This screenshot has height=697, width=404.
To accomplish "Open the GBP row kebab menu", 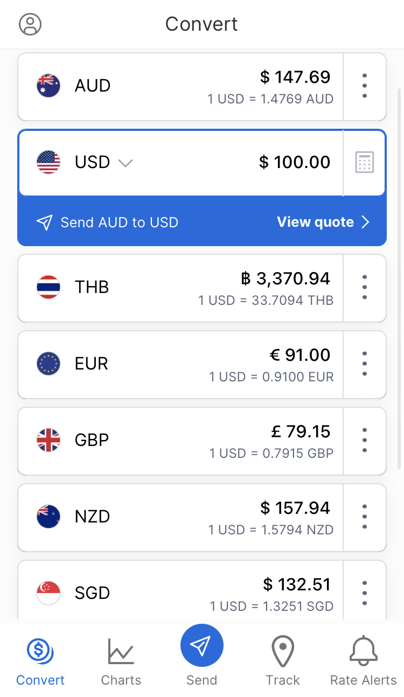I will pos(365,440).
